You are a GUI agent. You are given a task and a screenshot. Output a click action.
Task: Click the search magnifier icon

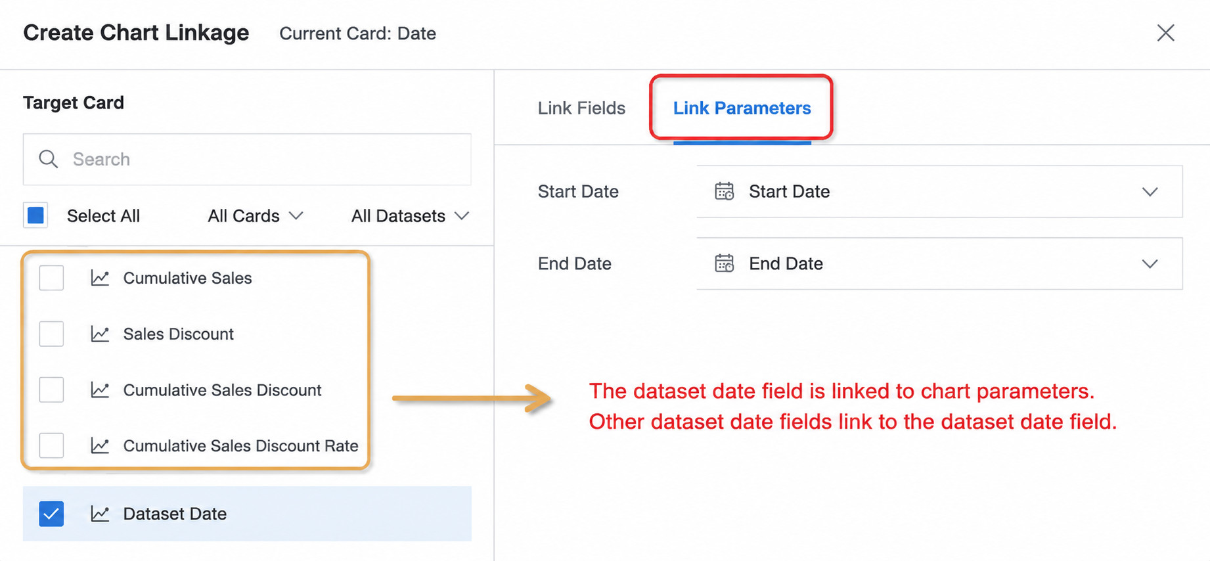click(x=48, y=159)
